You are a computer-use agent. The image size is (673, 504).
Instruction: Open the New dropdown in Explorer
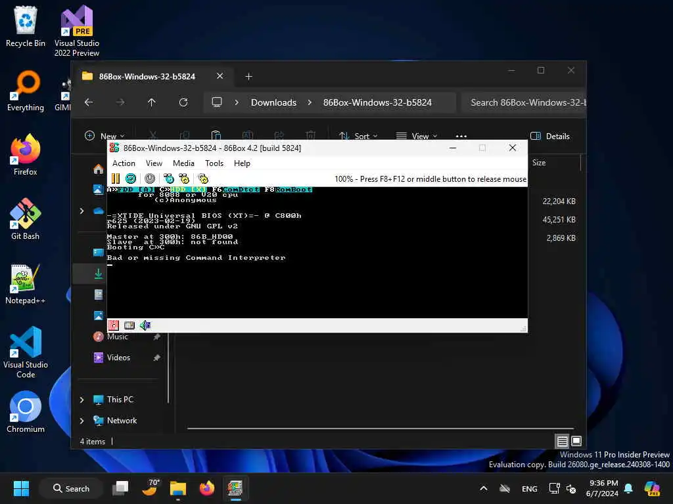click(104, 136)
